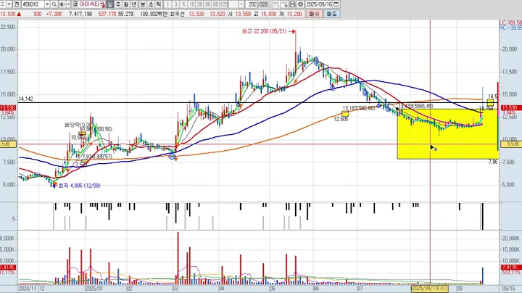Image resolution: width=522 pixels, height=293 pixels.
Task: Choose the 30 interval button
Action: (x=207, y=4)
